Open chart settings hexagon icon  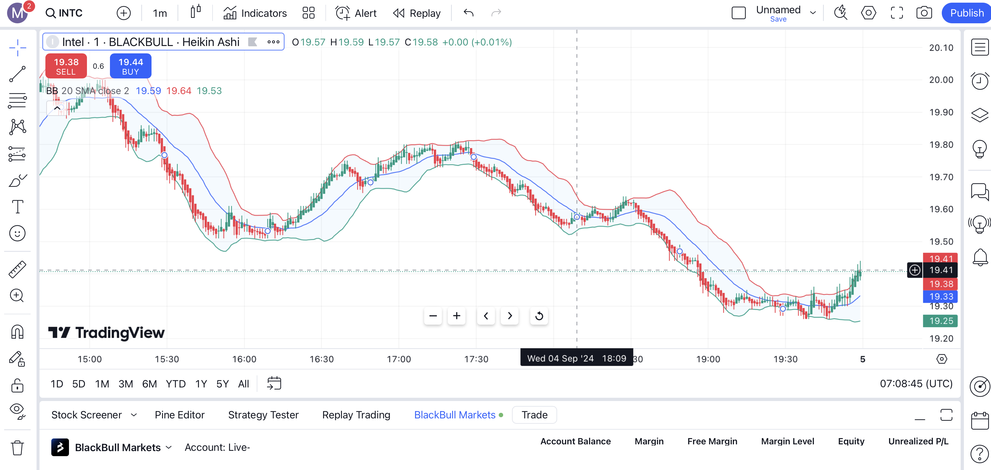(x=869, y=13)
